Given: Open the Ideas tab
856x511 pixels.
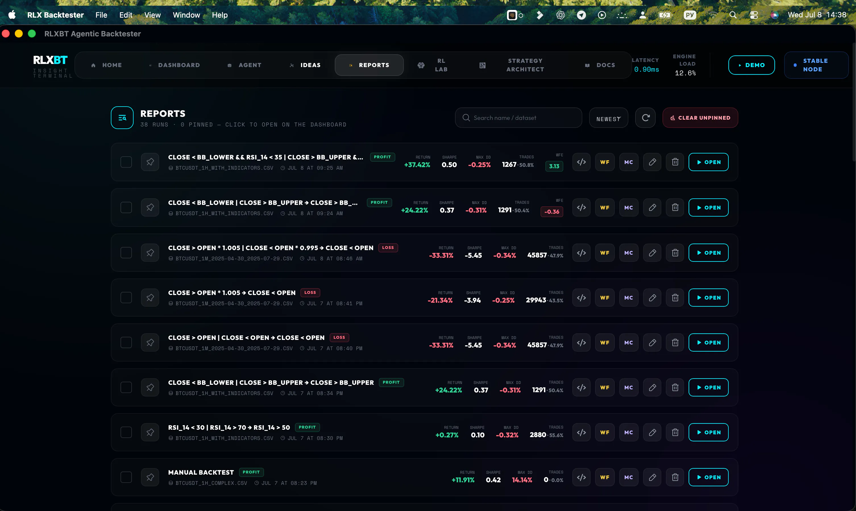Looking at the screenshot, I should pyautogui.click(x=305, y=65).
